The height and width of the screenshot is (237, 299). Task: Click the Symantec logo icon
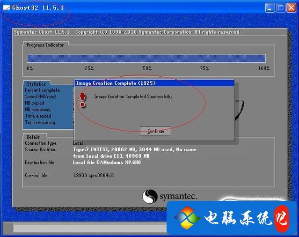150,197
